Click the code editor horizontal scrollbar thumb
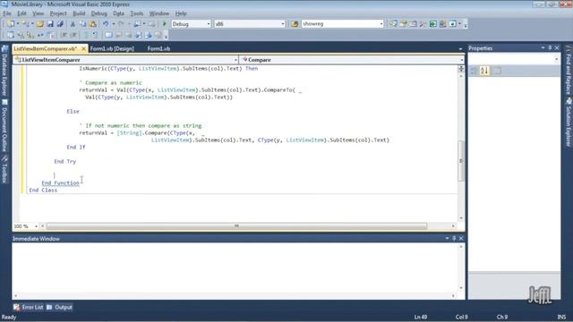The image size is (573, 322). pos(236,226)
